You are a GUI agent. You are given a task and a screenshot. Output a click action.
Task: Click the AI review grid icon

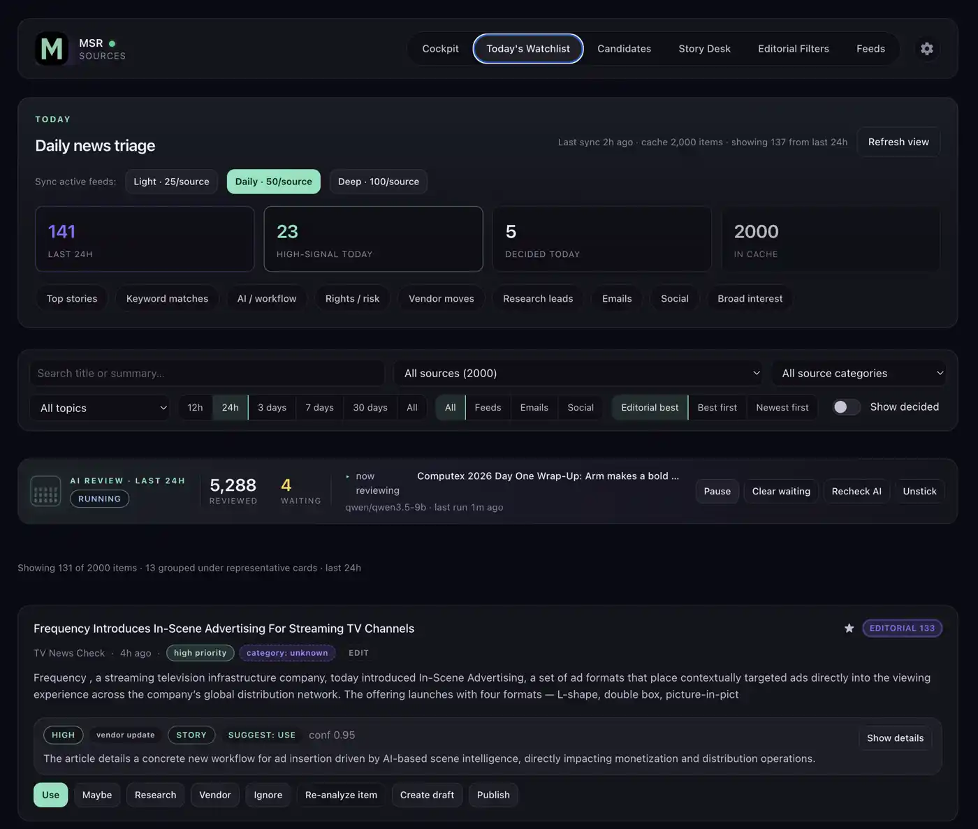(x=45, y=491)
